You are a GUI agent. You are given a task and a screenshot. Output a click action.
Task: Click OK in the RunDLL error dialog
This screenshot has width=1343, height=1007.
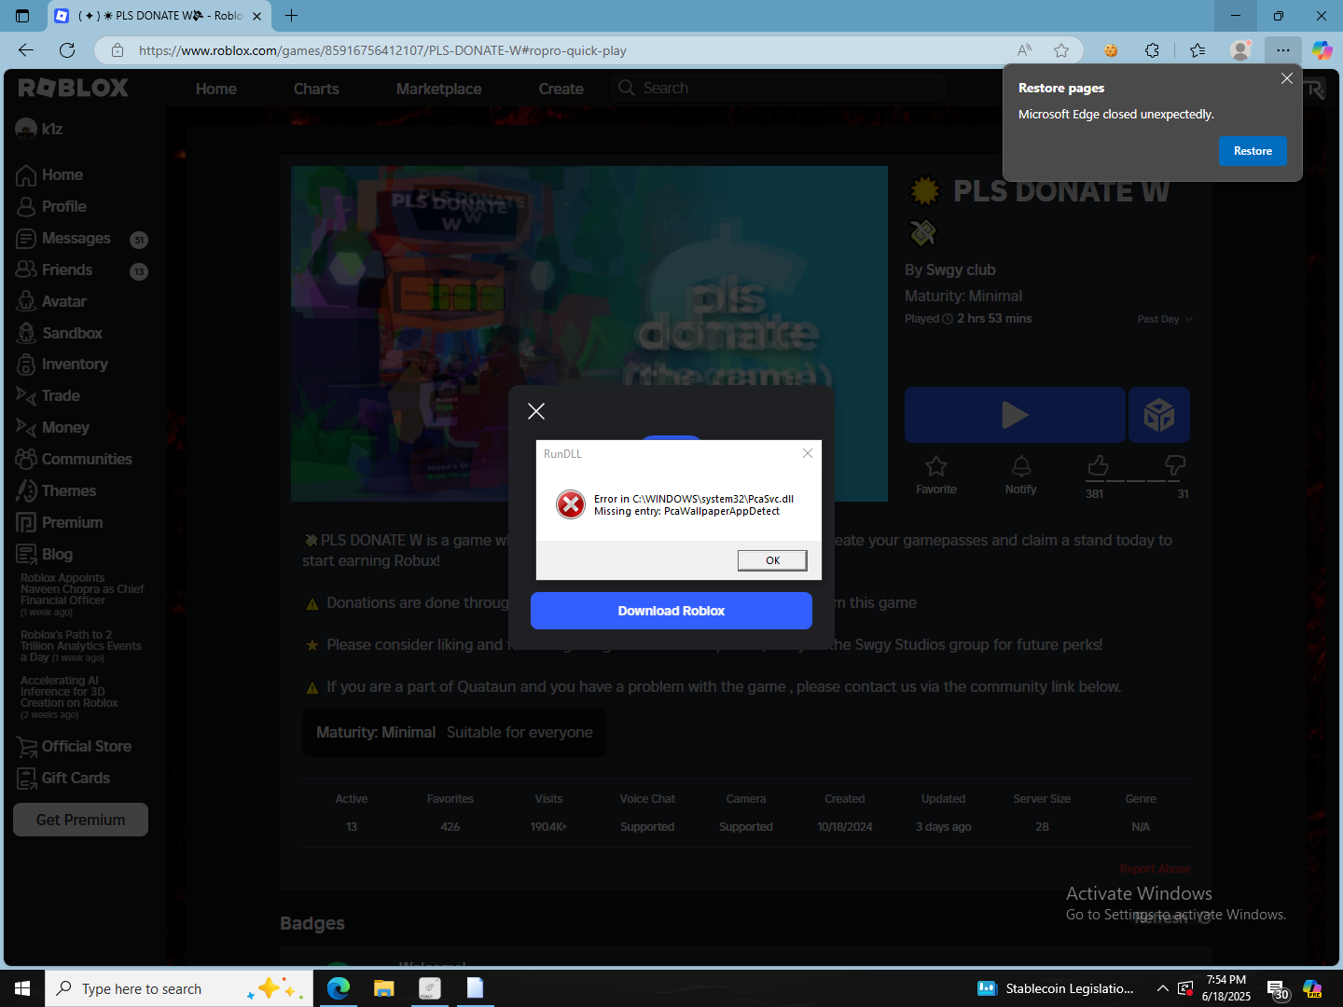coord(772,560)
